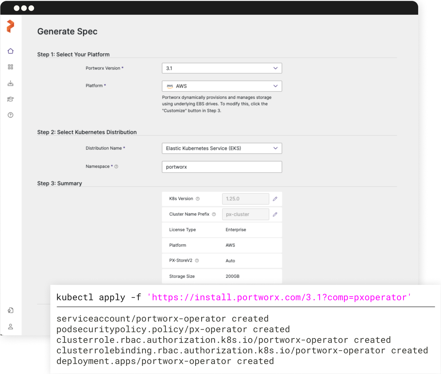Open the Portworx Version dropdown
441x374 pixels.
point(222,68)
